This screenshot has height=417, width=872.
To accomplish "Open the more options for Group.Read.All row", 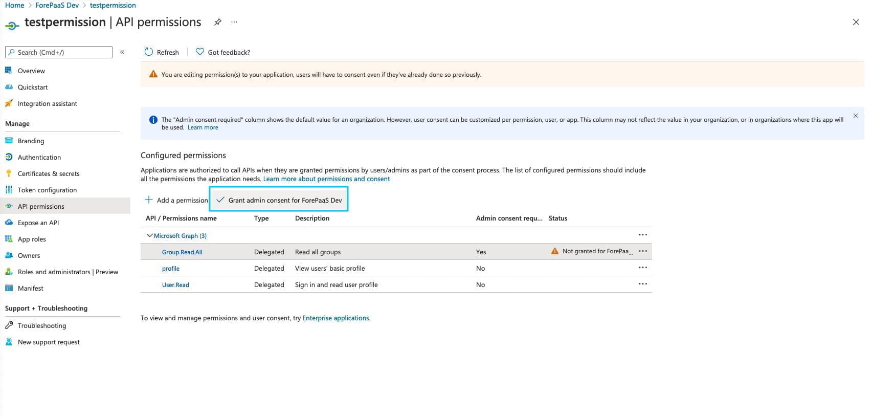I will (643, 251).
